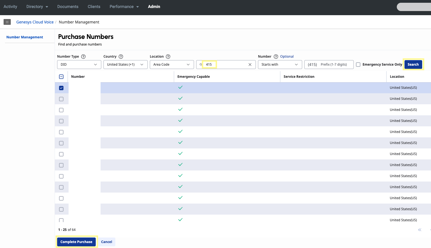
Task: Open the Number Type DID dropdown
Action: click(79, 65)
